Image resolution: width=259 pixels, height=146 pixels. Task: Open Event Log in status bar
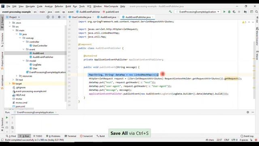(247, 136)
